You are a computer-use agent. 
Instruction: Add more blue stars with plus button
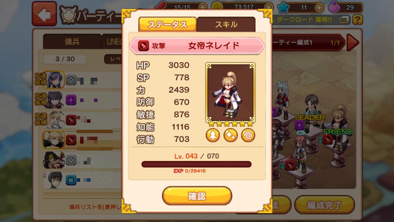(x=319, y=8)
